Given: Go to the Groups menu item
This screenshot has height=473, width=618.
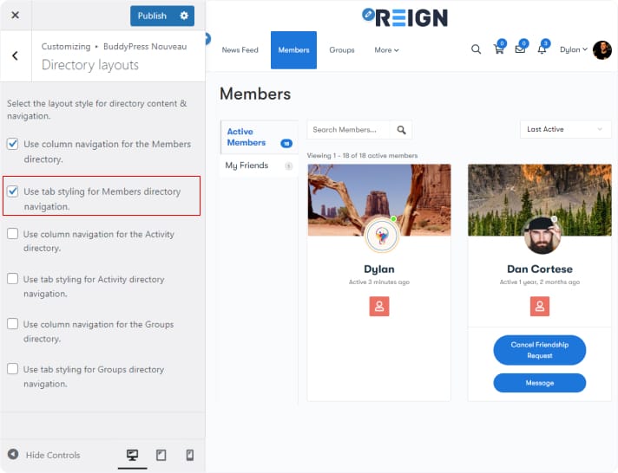Looking at the screenshot, I should [x=342, y=50].
